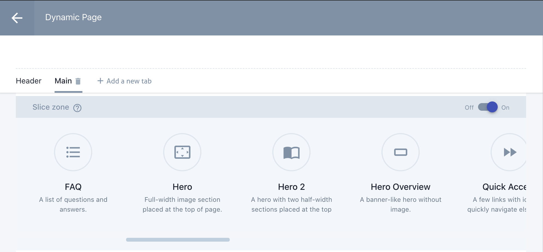This screenshot has height=252, width=543.
Task: Toggle the Slice zone switch
Action: click(488, 107)
